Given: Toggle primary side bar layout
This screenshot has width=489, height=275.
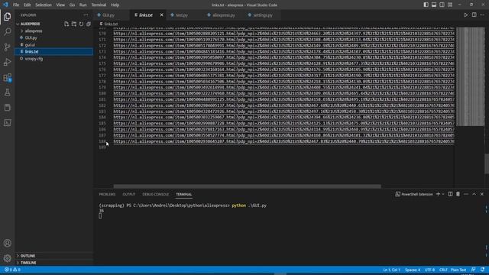Looking at the screenshot, I should click(x=426, y=5).
